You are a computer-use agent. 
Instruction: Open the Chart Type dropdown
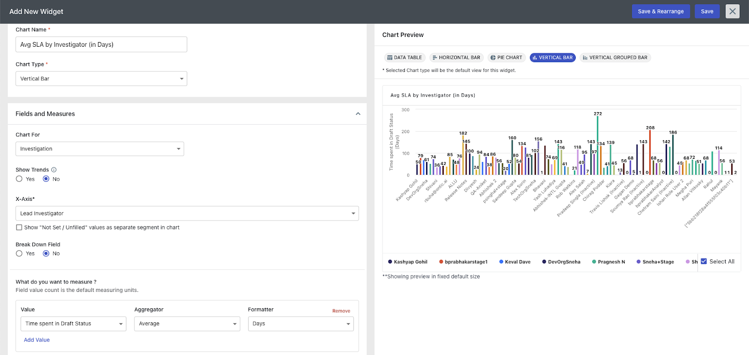point(101,79)
